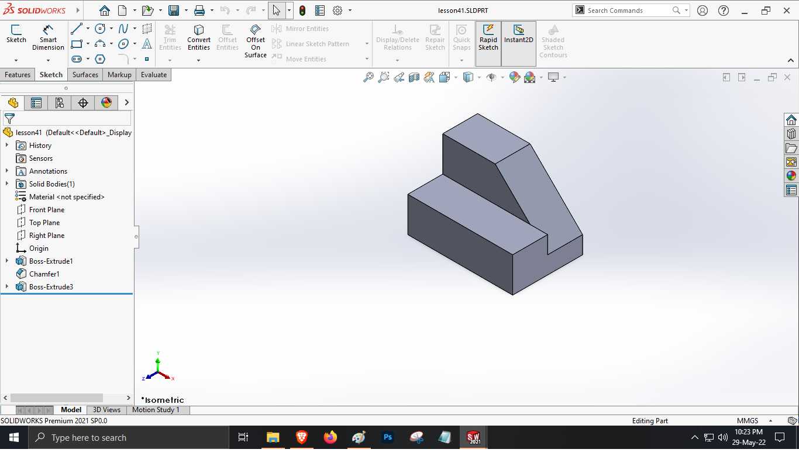
Task: Select the Line sketch tool
Action: [77, 29]
